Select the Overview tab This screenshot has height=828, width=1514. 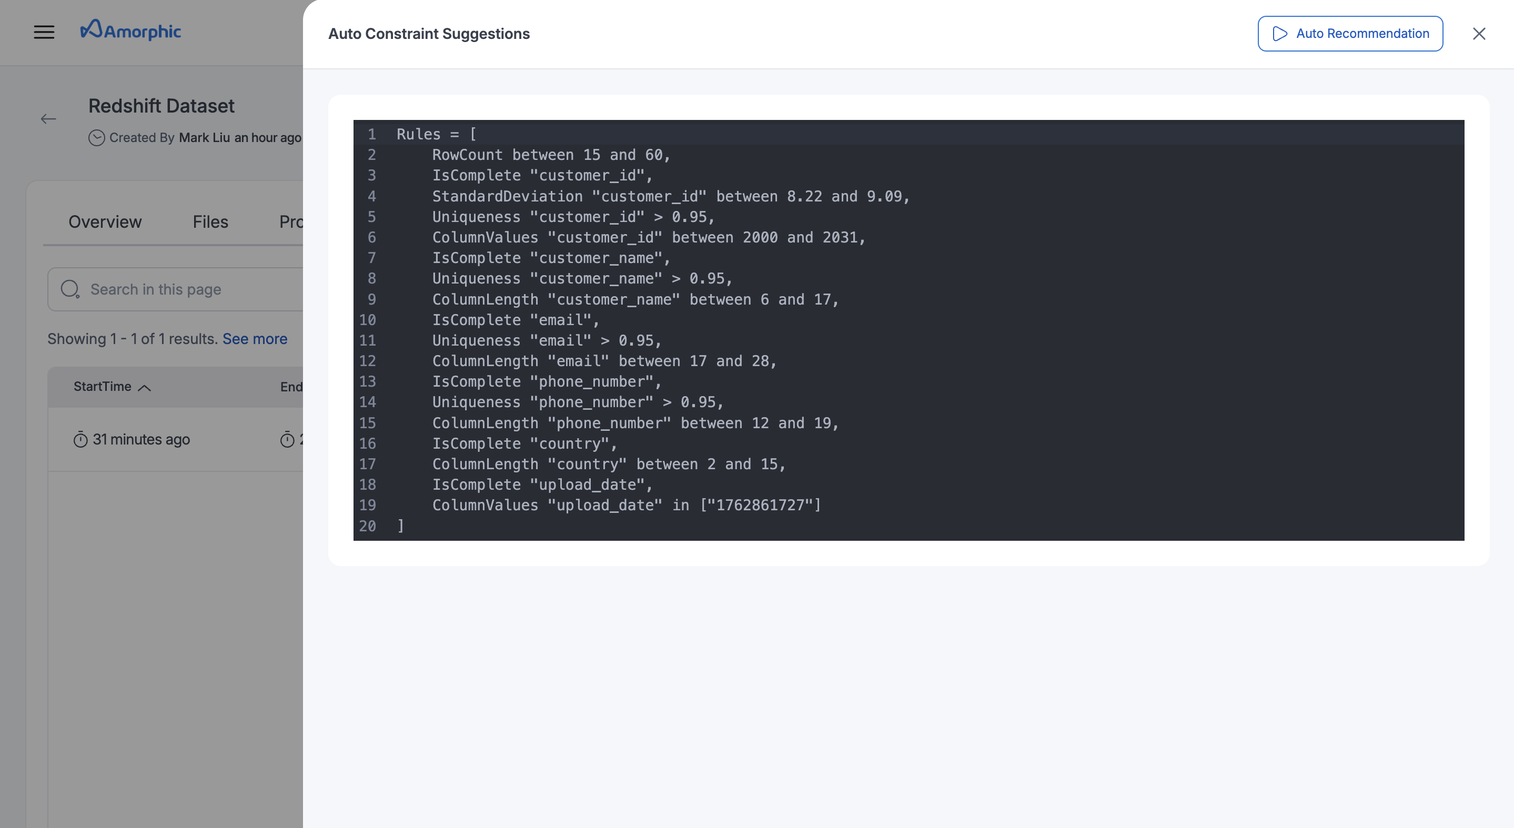pos(105,222)
